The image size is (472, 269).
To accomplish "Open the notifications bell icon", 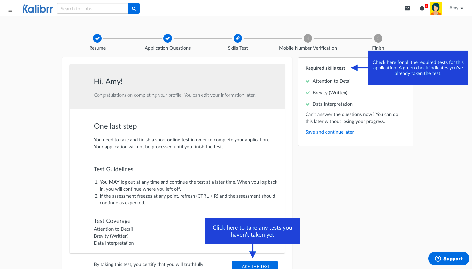I will coord(422,8).
